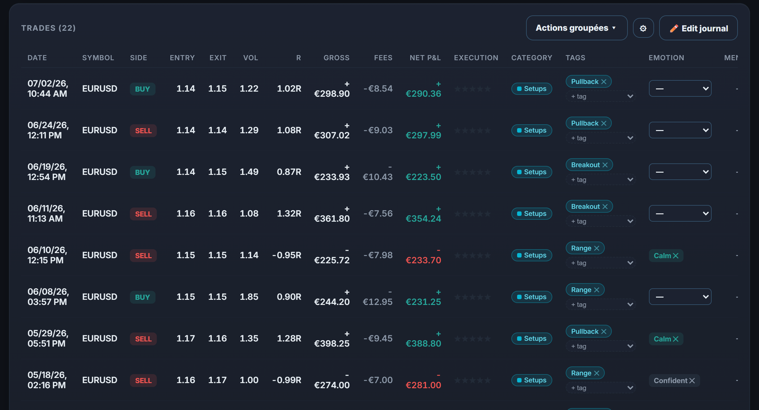Click the TRADES (22) heading
759x410 pixels.
point(48,28)
